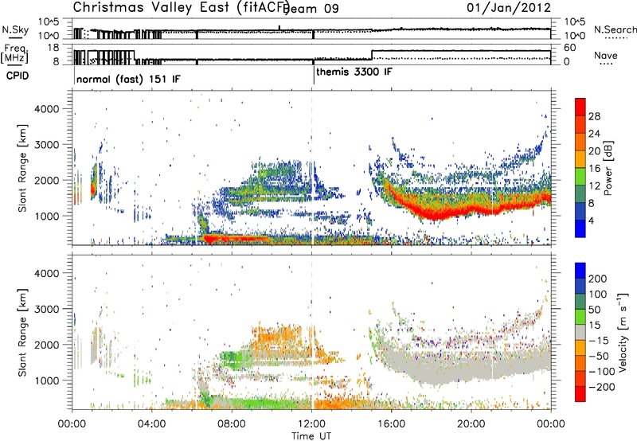
Task: Click 'Slant Range [km]' label of power panel
Action: click(x=22, y=168)
